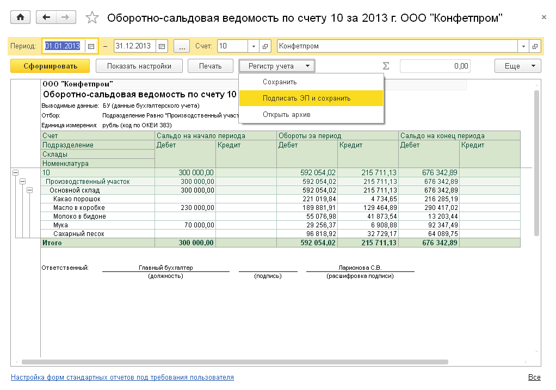Collapse account 10 group row
The image size is (556, 390).
pyautogui.click(x=16, y=172)
